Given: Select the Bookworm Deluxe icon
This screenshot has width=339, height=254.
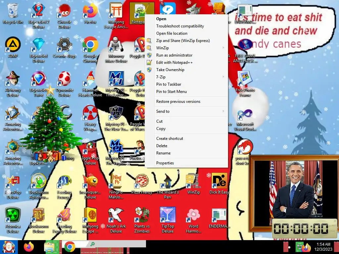Looking at the screenshot, I should click(38, 220).
